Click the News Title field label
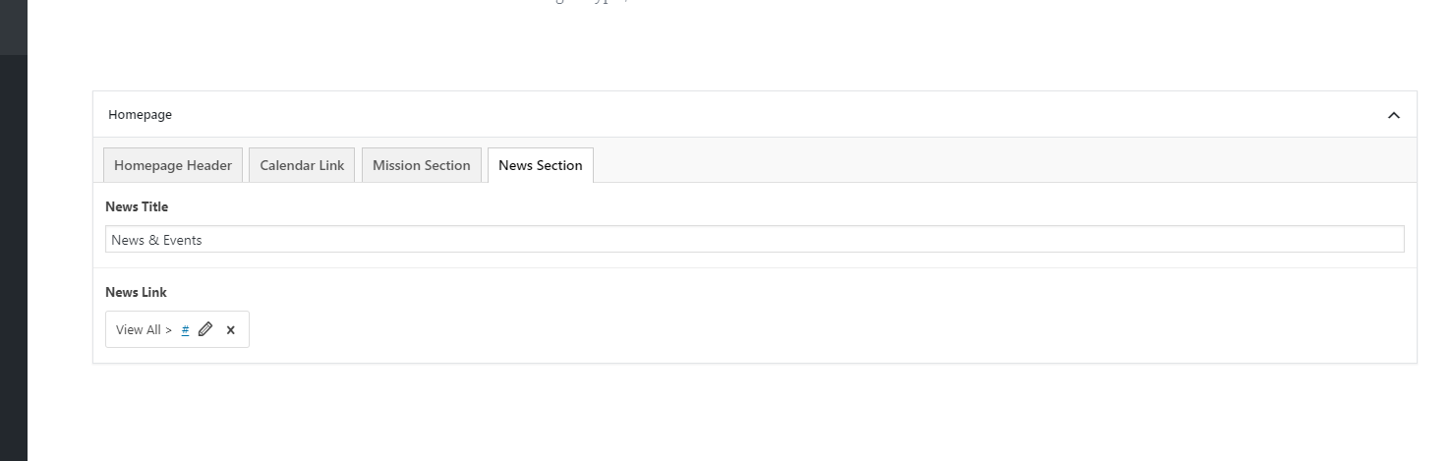The image size is (1452, 461). point(137,206)
